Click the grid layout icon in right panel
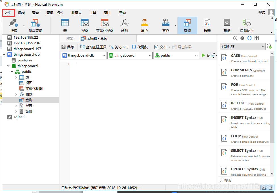 pos(257,38)
